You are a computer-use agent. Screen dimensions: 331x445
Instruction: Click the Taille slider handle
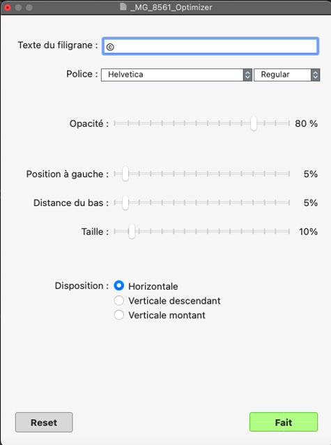[x=132, y=232]
